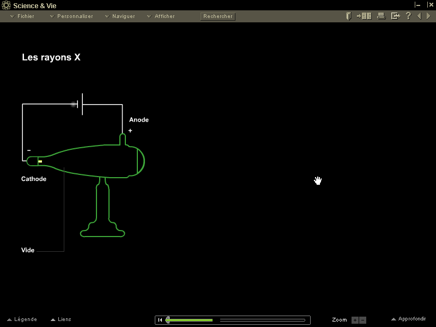Click the print icon
The image size is (436, 327).
[x=381, y=16]
